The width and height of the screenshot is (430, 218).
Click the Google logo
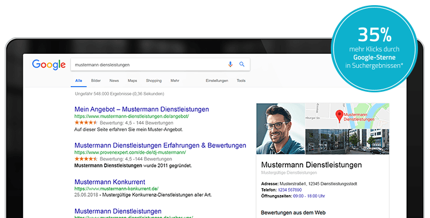[49, 65]
